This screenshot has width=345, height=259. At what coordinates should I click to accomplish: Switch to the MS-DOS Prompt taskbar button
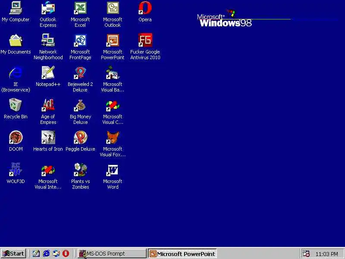click(112, 253)
